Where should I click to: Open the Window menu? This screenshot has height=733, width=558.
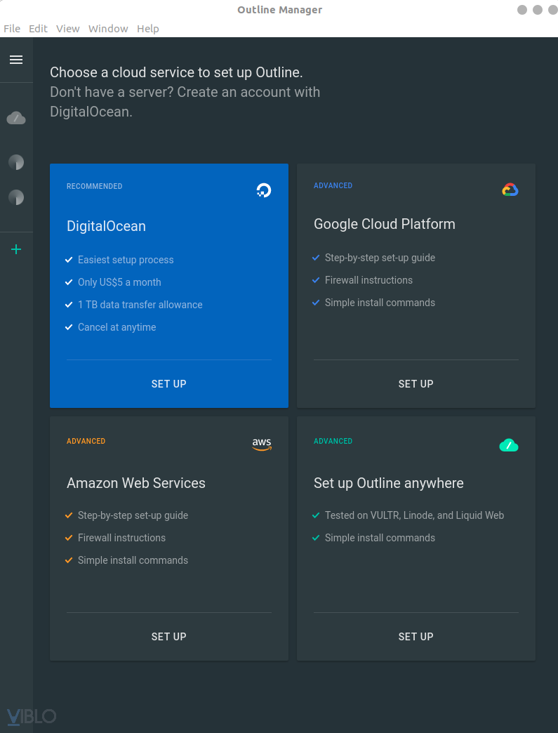[x=108, y=29]
